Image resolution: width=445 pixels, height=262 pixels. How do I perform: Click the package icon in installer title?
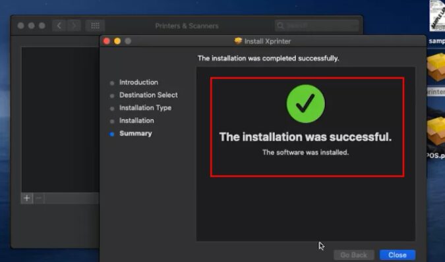pyautogui.click(x=238, y=41)
